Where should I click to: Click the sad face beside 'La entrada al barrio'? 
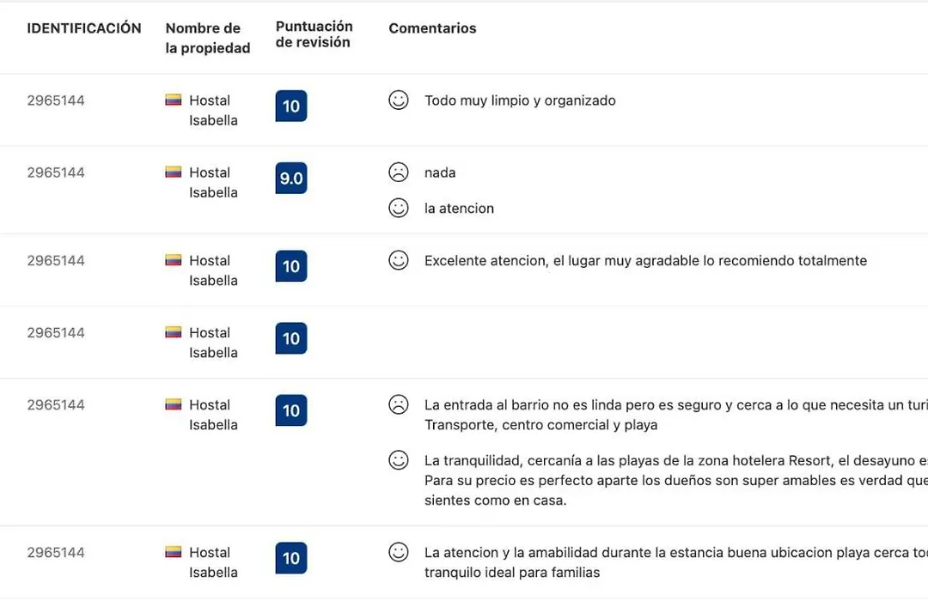(399, 404)
